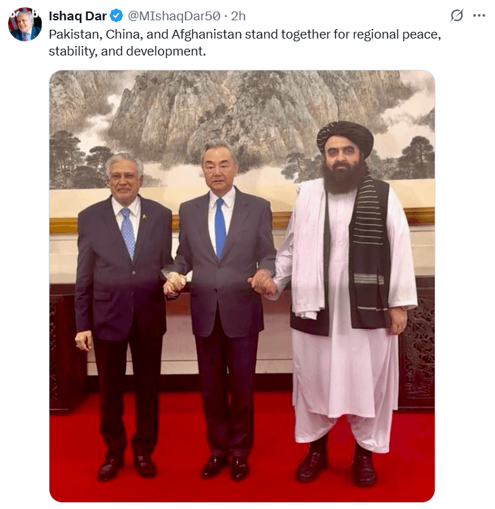
Task: Open the round profile avatar picture
Action: click(25, 24)
